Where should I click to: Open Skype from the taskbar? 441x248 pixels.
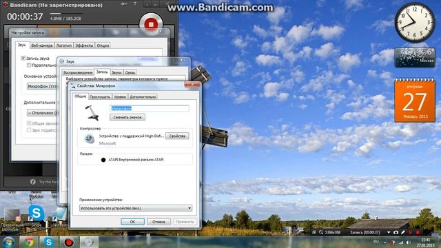tap(49, 242)
